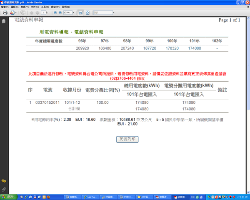Click the collaborate/share review toolbar icon
Viewport: 250px width, 200px height.
coord(12,12)
